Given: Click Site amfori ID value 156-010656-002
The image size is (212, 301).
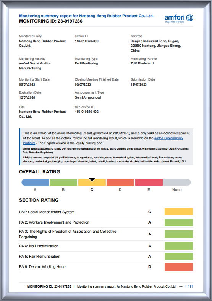Looking at the screenshot, I should (87, 112).
